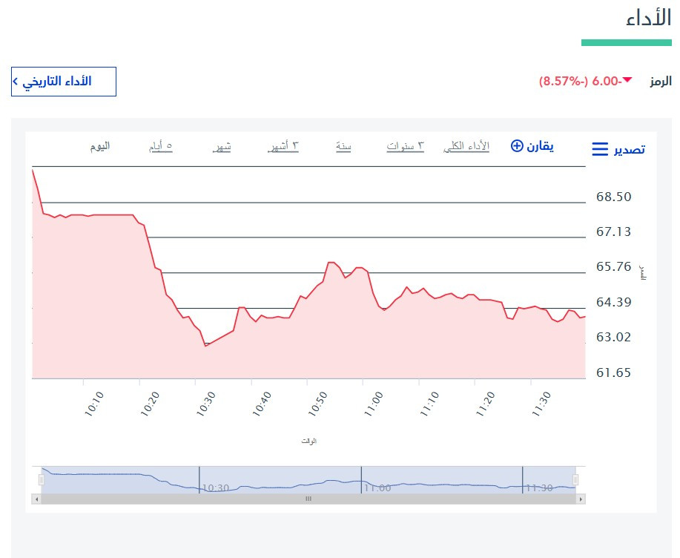Grab the left navigator range handle
The width and height of the screenshot is (680, 558).
(42, 479)
